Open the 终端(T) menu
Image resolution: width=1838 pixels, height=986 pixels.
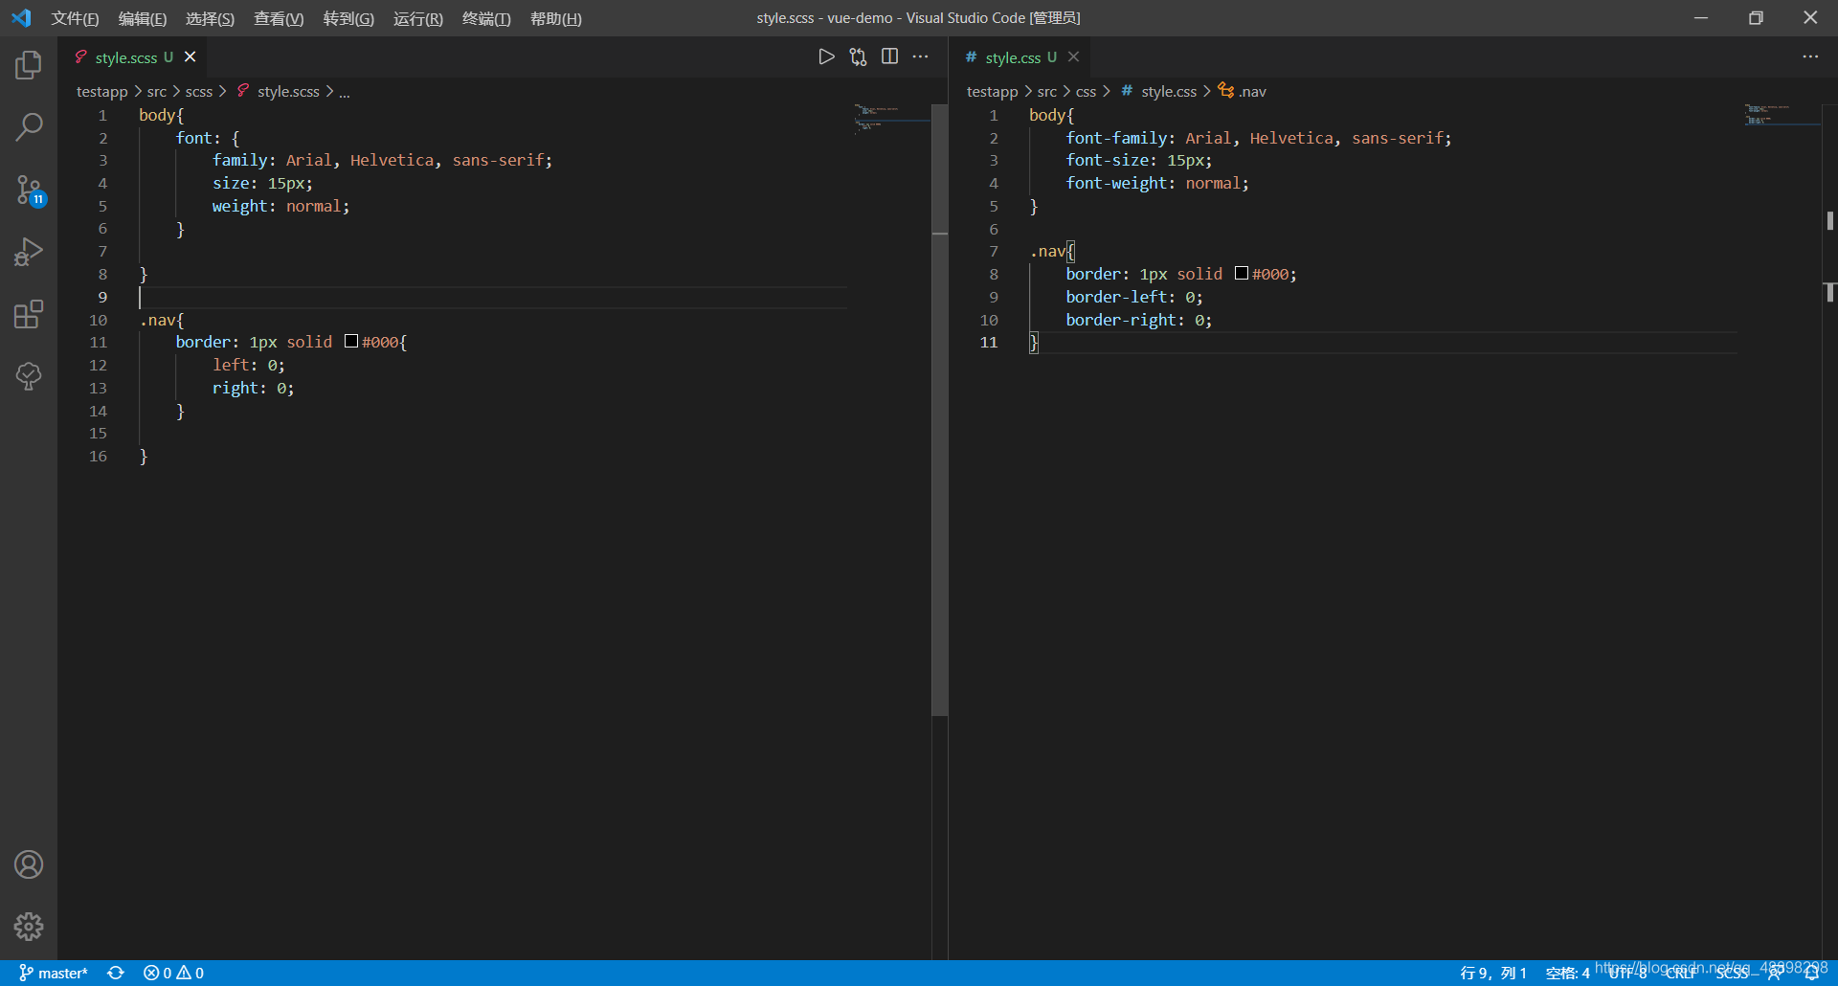(x=486, y=19)
